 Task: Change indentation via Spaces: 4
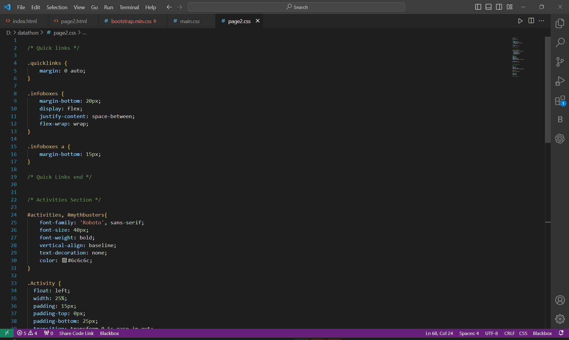[x=469, y=333]
